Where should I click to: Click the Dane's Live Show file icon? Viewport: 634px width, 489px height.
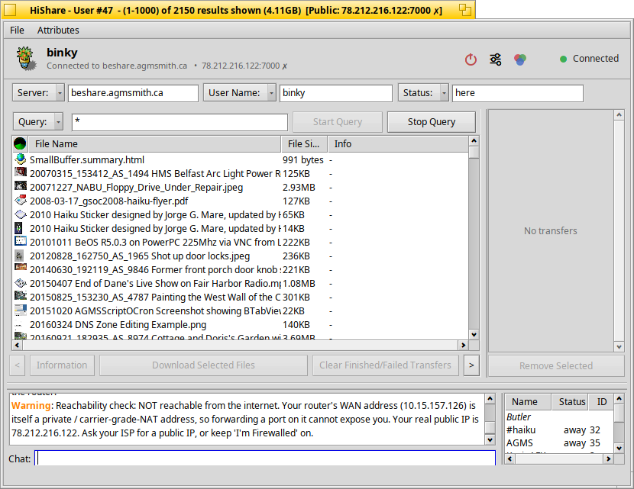pos(20,283)
